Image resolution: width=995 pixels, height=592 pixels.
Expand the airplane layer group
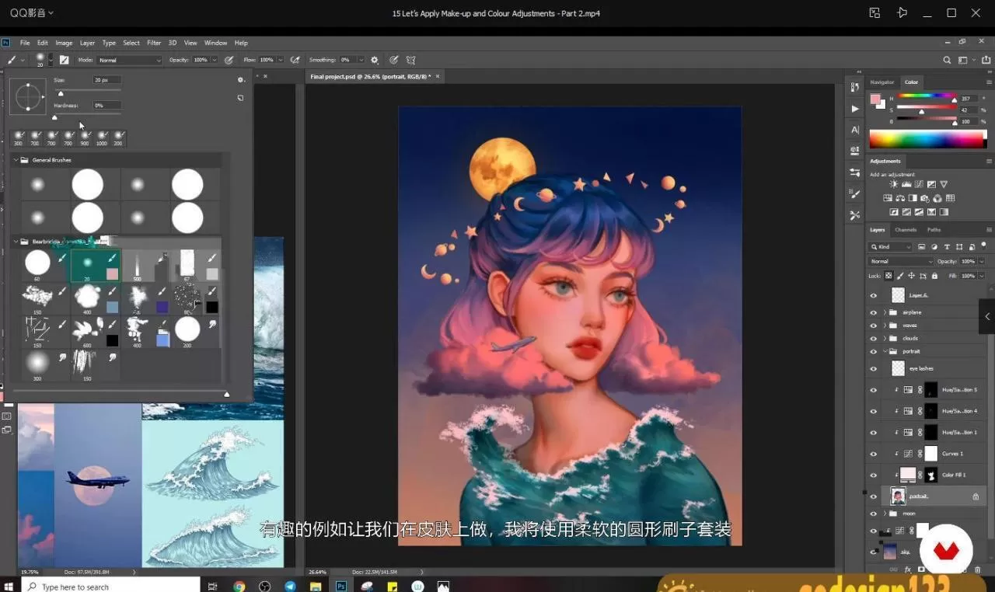coord(885,312)
